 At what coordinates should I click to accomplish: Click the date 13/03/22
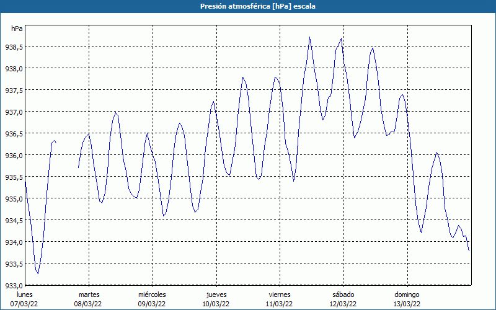[x=407, y=304]
